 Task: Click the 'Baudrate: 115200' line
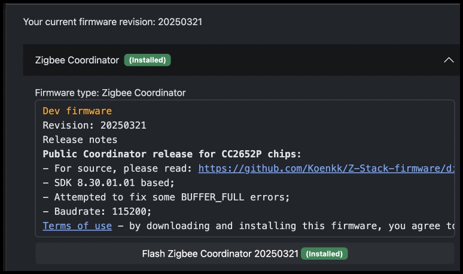pyautogui.click(x=103, y=211)
